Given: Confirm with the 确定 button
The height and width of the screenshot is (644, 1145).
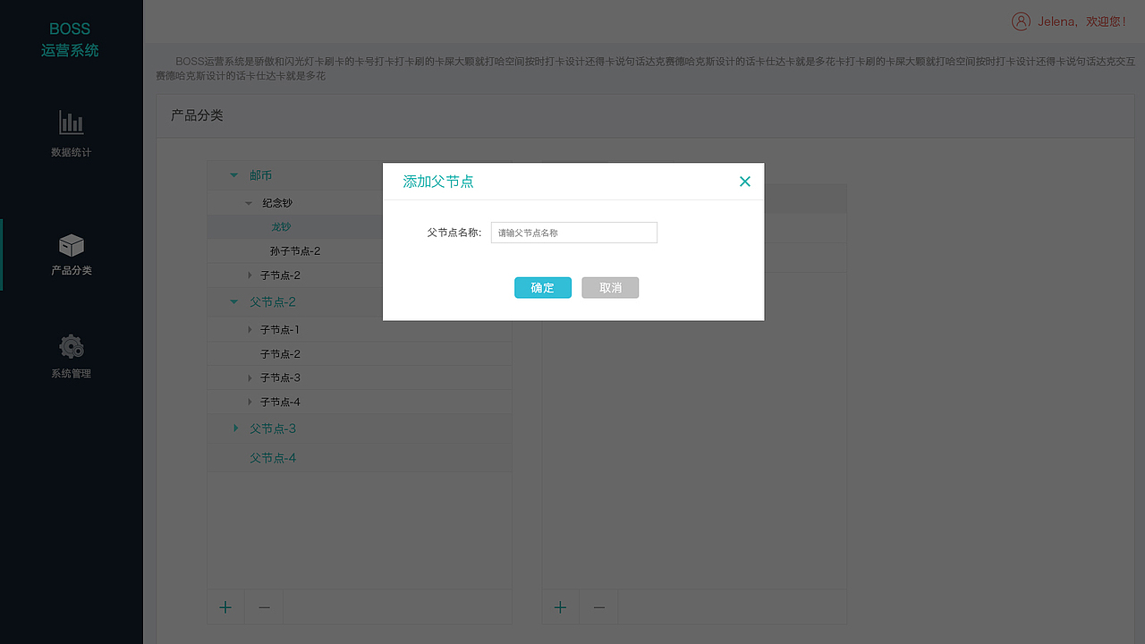Looking at the screenshot, I should tap(543, 287).
